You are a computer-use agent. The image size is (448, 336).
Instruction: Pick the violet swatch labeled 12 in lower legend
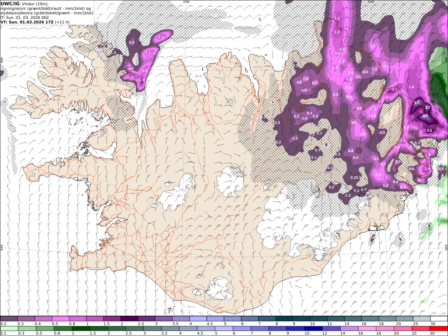[331, 329]
